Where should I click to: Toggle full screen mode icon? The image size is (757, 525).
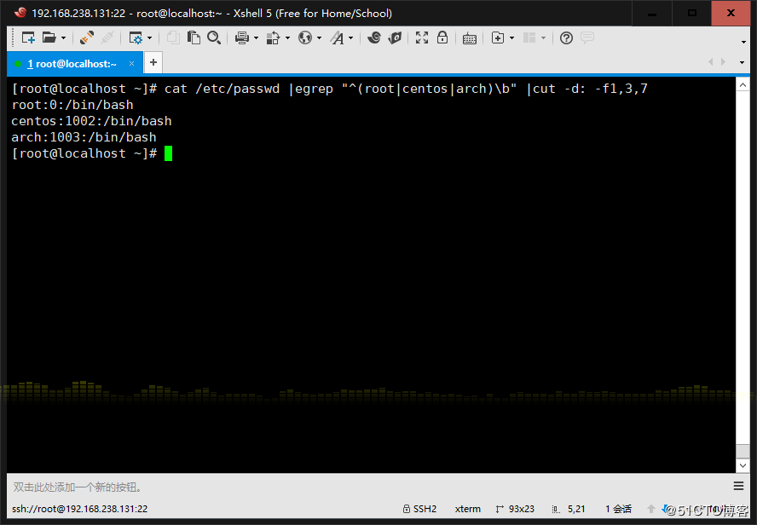pyautogui.click(x=422, y=37)
